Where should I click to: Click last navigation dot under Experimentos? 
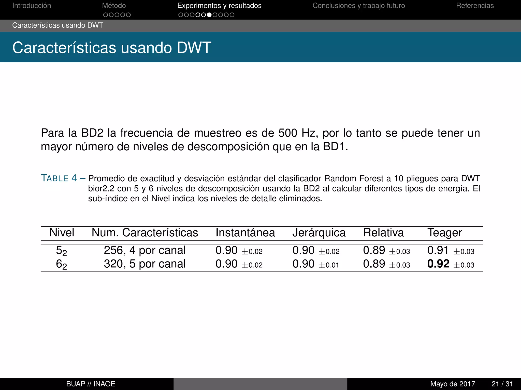click(232, 15)
